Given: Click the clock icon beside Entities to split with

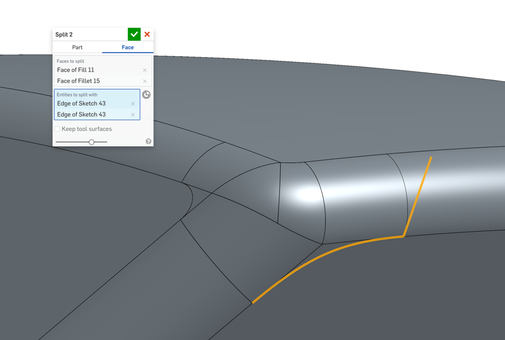Looking at the screenshot, I should coord(146,95).
